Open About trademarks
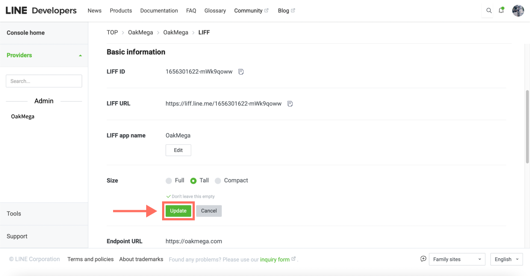Image resolution: width=530 pixels, height=276 pixels. click(x=141, y=259)
